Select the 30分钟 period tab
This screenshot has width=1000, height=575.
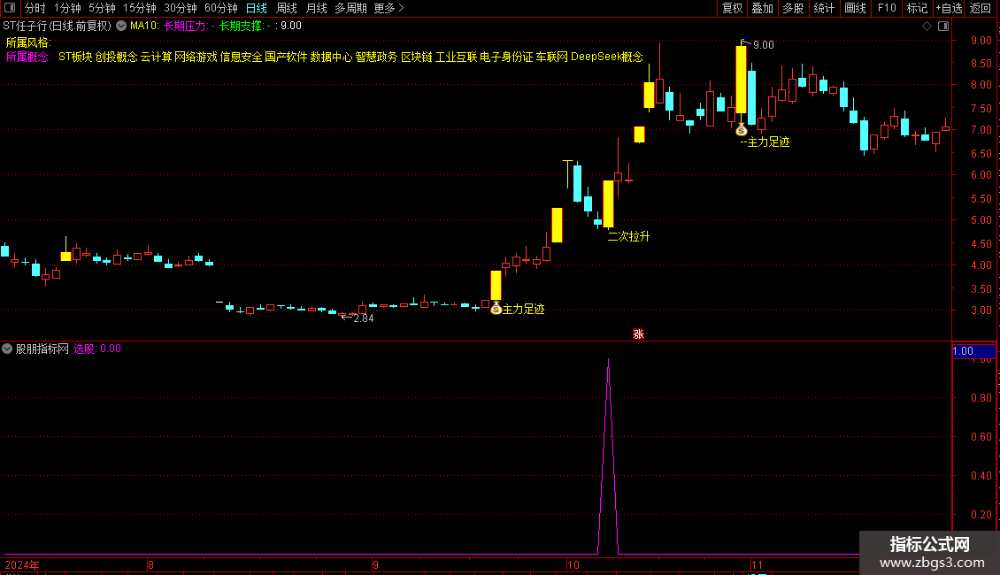point(180,8)
